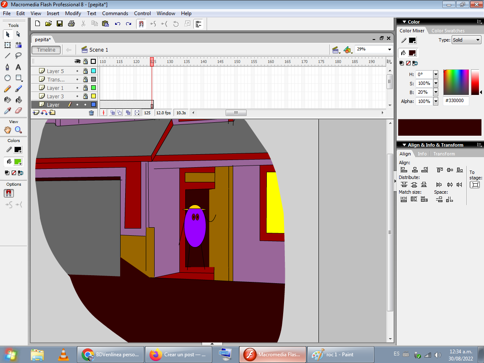Choose the Eraser tool

(x=18, y=110)
